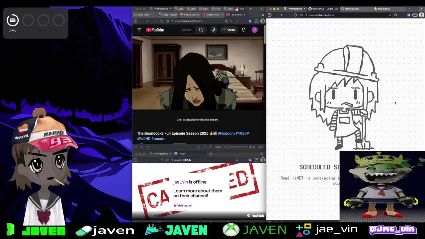Open the jae_vin channel name link

click(x=181, y=182)
